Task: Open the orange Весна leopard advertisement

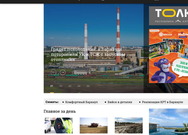Action: click(168, 56)
